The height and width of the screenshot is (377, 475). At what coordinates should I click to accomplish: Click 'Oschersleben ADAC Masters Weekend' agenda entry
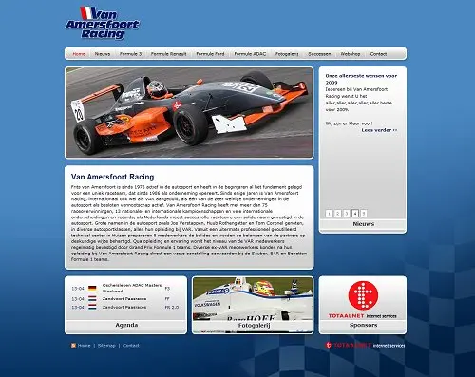[132, 288]
